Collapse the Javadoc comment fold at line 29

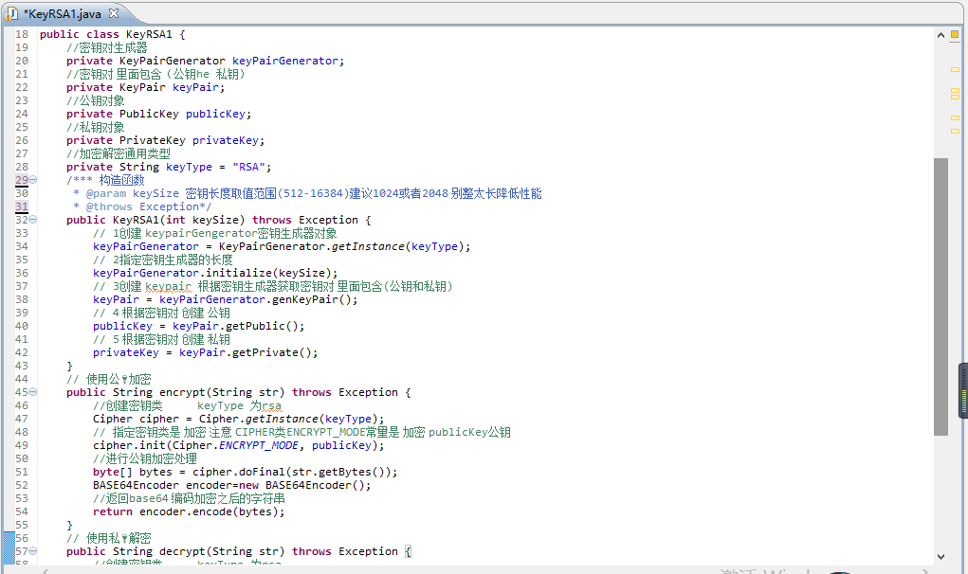pos(31,179)
